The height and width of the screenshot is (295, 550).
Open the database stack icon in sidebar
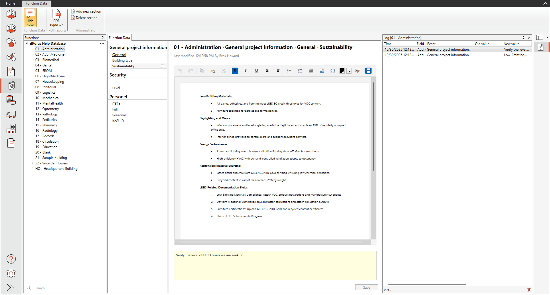click(11, 100)
